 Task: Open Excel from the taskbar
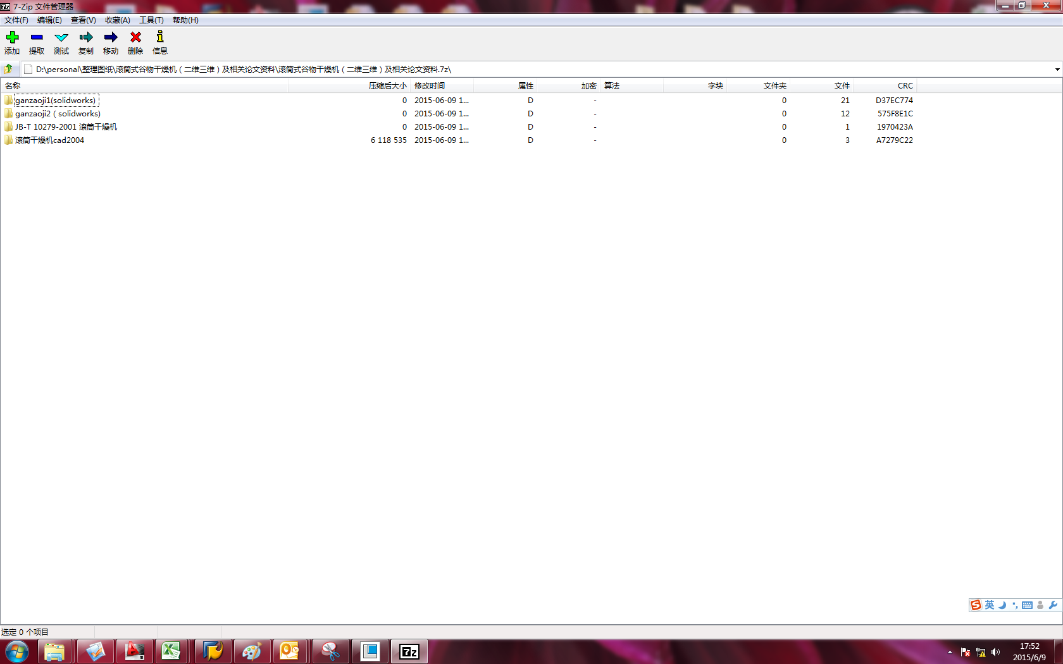point(171,651)
